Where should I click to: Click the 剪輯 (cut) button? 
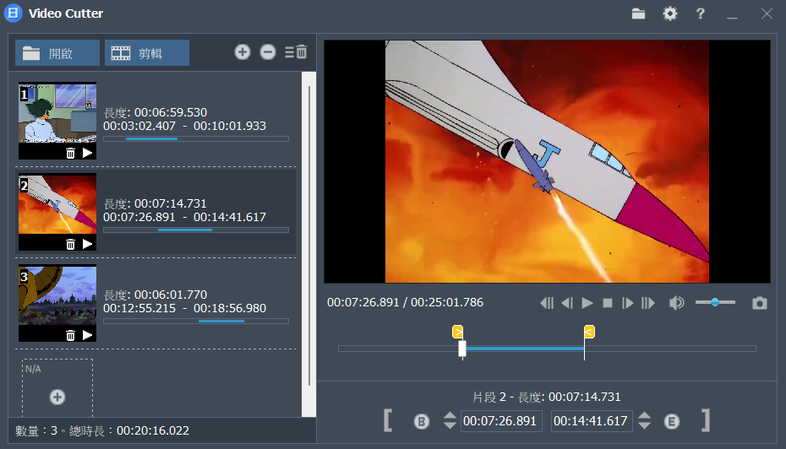pyautogui.click(x=147, y=53)
